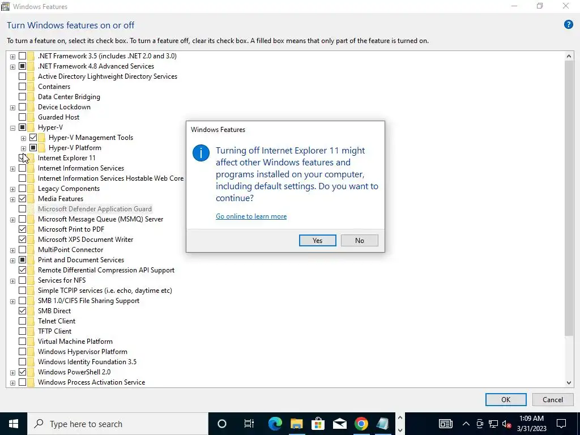
Task: Select Simple TCPIP services label
Action: point(105,291)
